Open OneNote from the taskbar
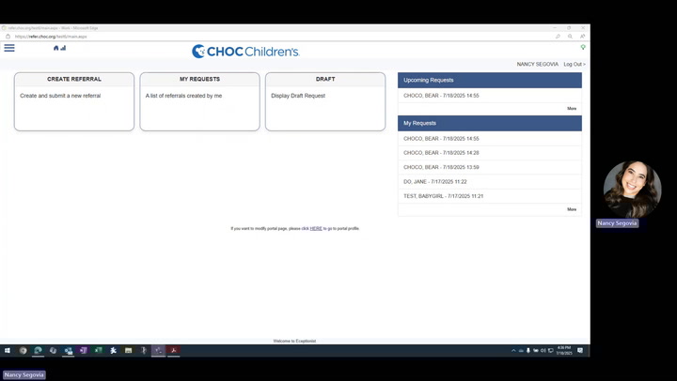 click(84, 350)
